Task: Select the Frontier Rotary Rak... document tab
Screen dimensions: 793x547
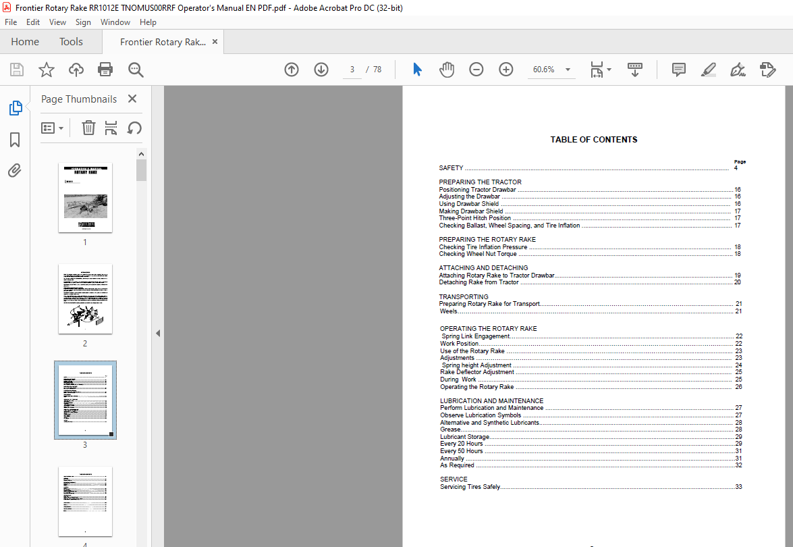Action: click(x=163, y=42)
